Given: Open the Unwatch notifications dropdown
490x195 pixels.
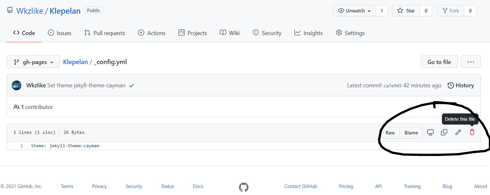Looking at the screenshot, I should [355, 11].
